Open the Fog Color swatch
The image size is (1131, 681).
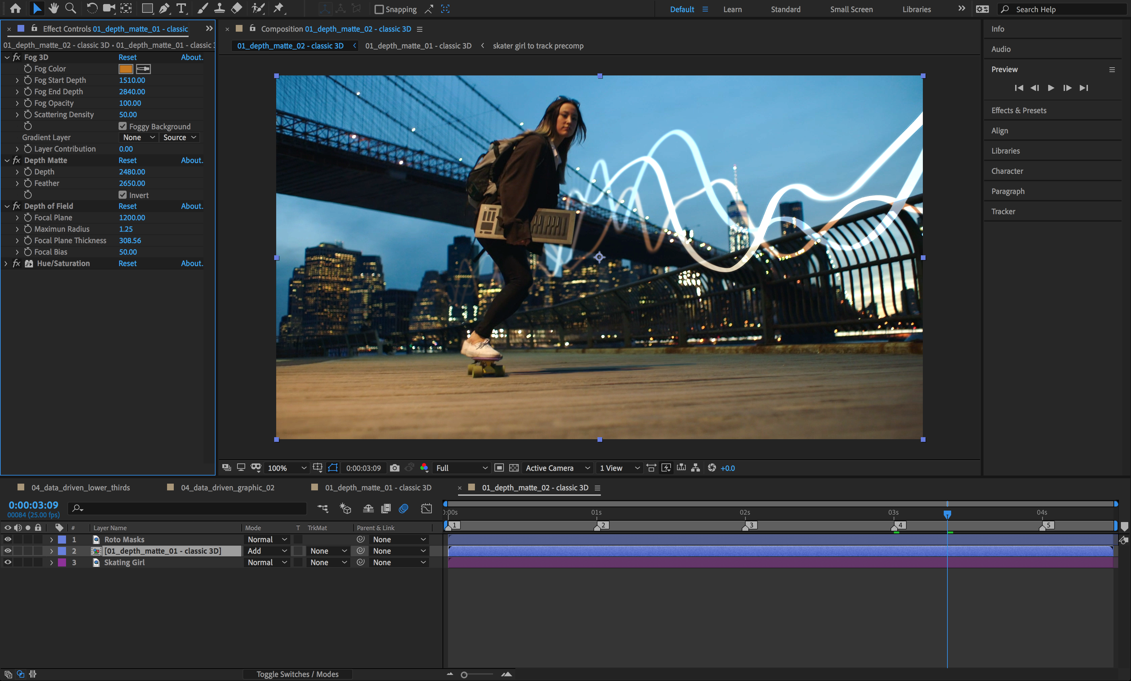click(x=126, y=69)
